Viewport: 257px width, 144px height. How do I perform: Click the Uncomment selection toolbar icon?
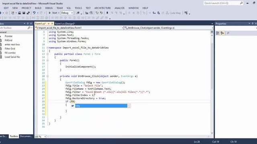pyautogui.click(x=101, y=13)
